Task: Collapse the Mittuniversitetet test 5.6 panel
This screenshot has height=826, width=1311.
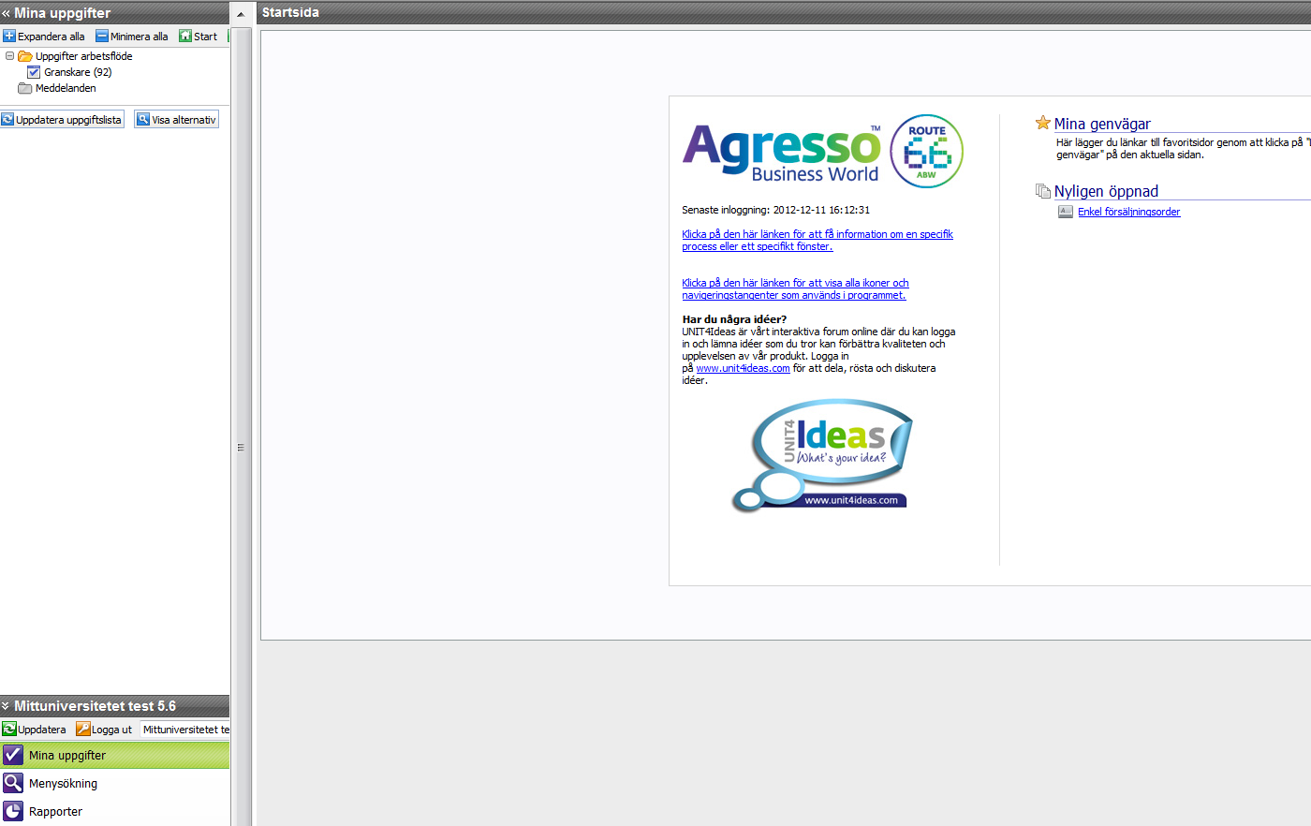Action: [x=6, y=706]
